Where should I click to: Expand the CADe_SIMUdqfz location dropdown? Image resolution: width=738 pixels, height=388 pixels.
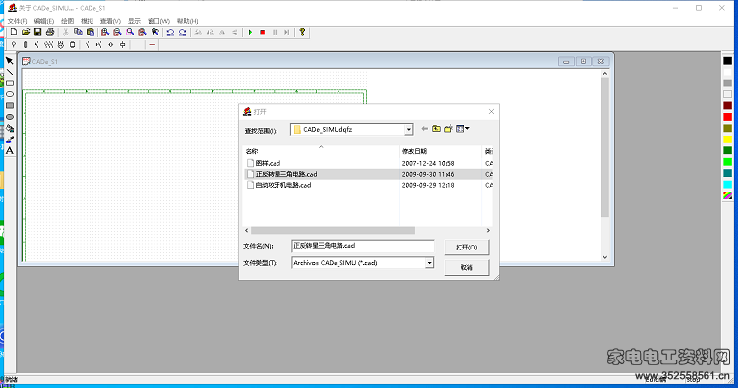(x=408, y=130)
